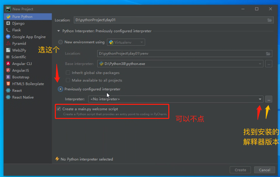This screenshot has width=280, height=177.
Task: Toggle Make available to all projects checkbox
Action: 68,80
